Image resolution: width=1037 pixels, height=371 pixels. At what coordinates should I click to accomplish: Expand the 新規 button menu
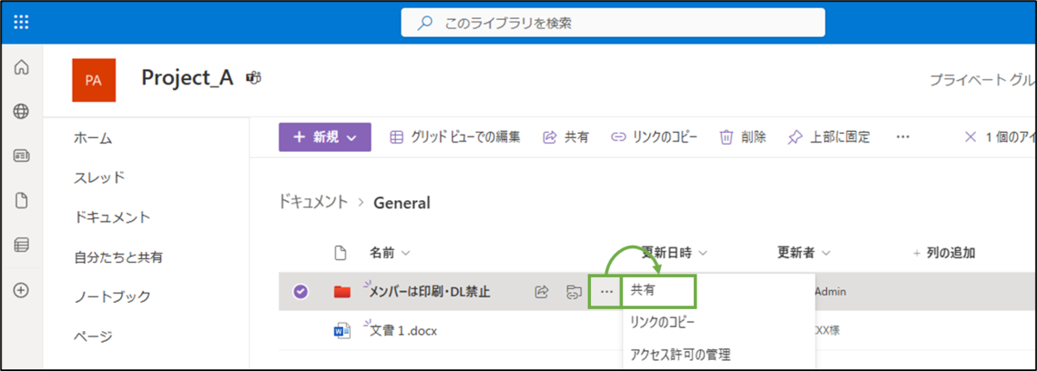click(325, 137)
